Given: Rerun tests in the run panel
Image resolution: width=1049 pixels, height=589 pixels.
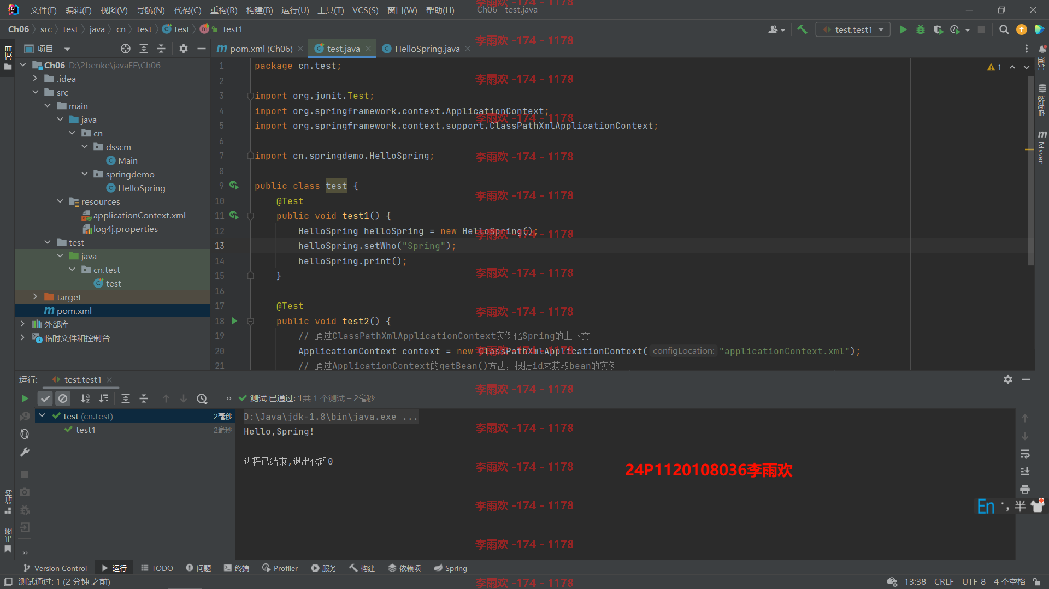Looking at the screenshot, I should pos(25,398).
